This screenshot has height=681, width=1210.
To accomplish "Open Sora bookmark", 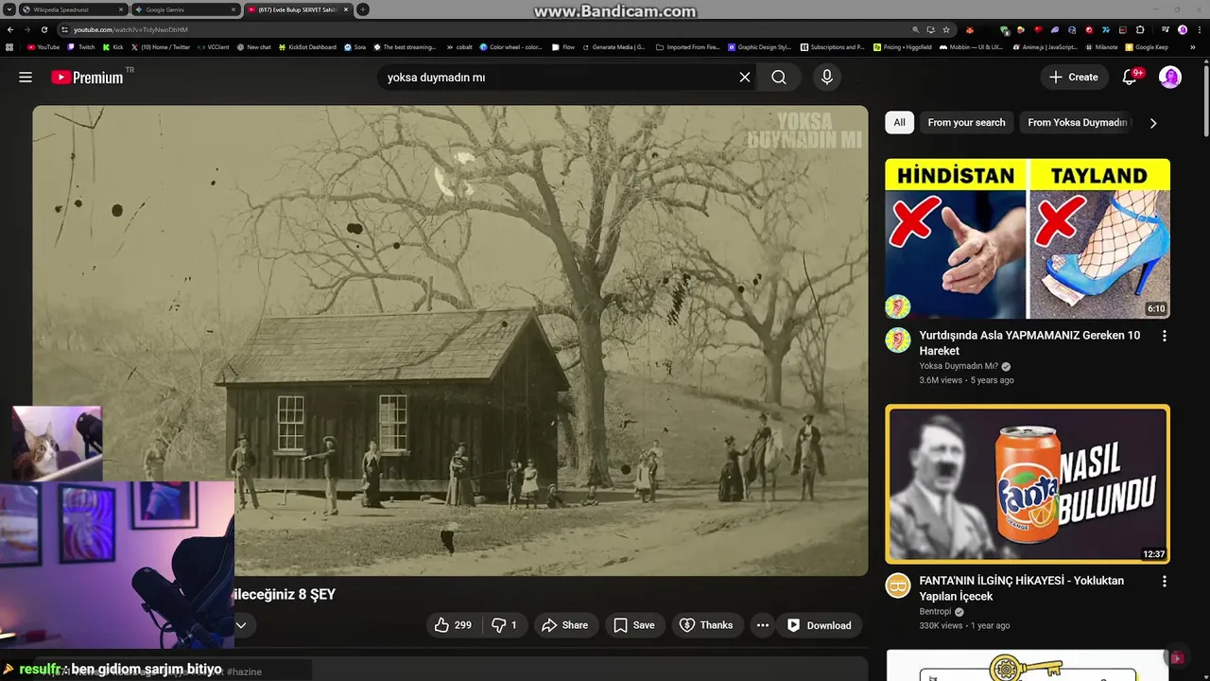I will pyautogui.click(x=354, y=46).
